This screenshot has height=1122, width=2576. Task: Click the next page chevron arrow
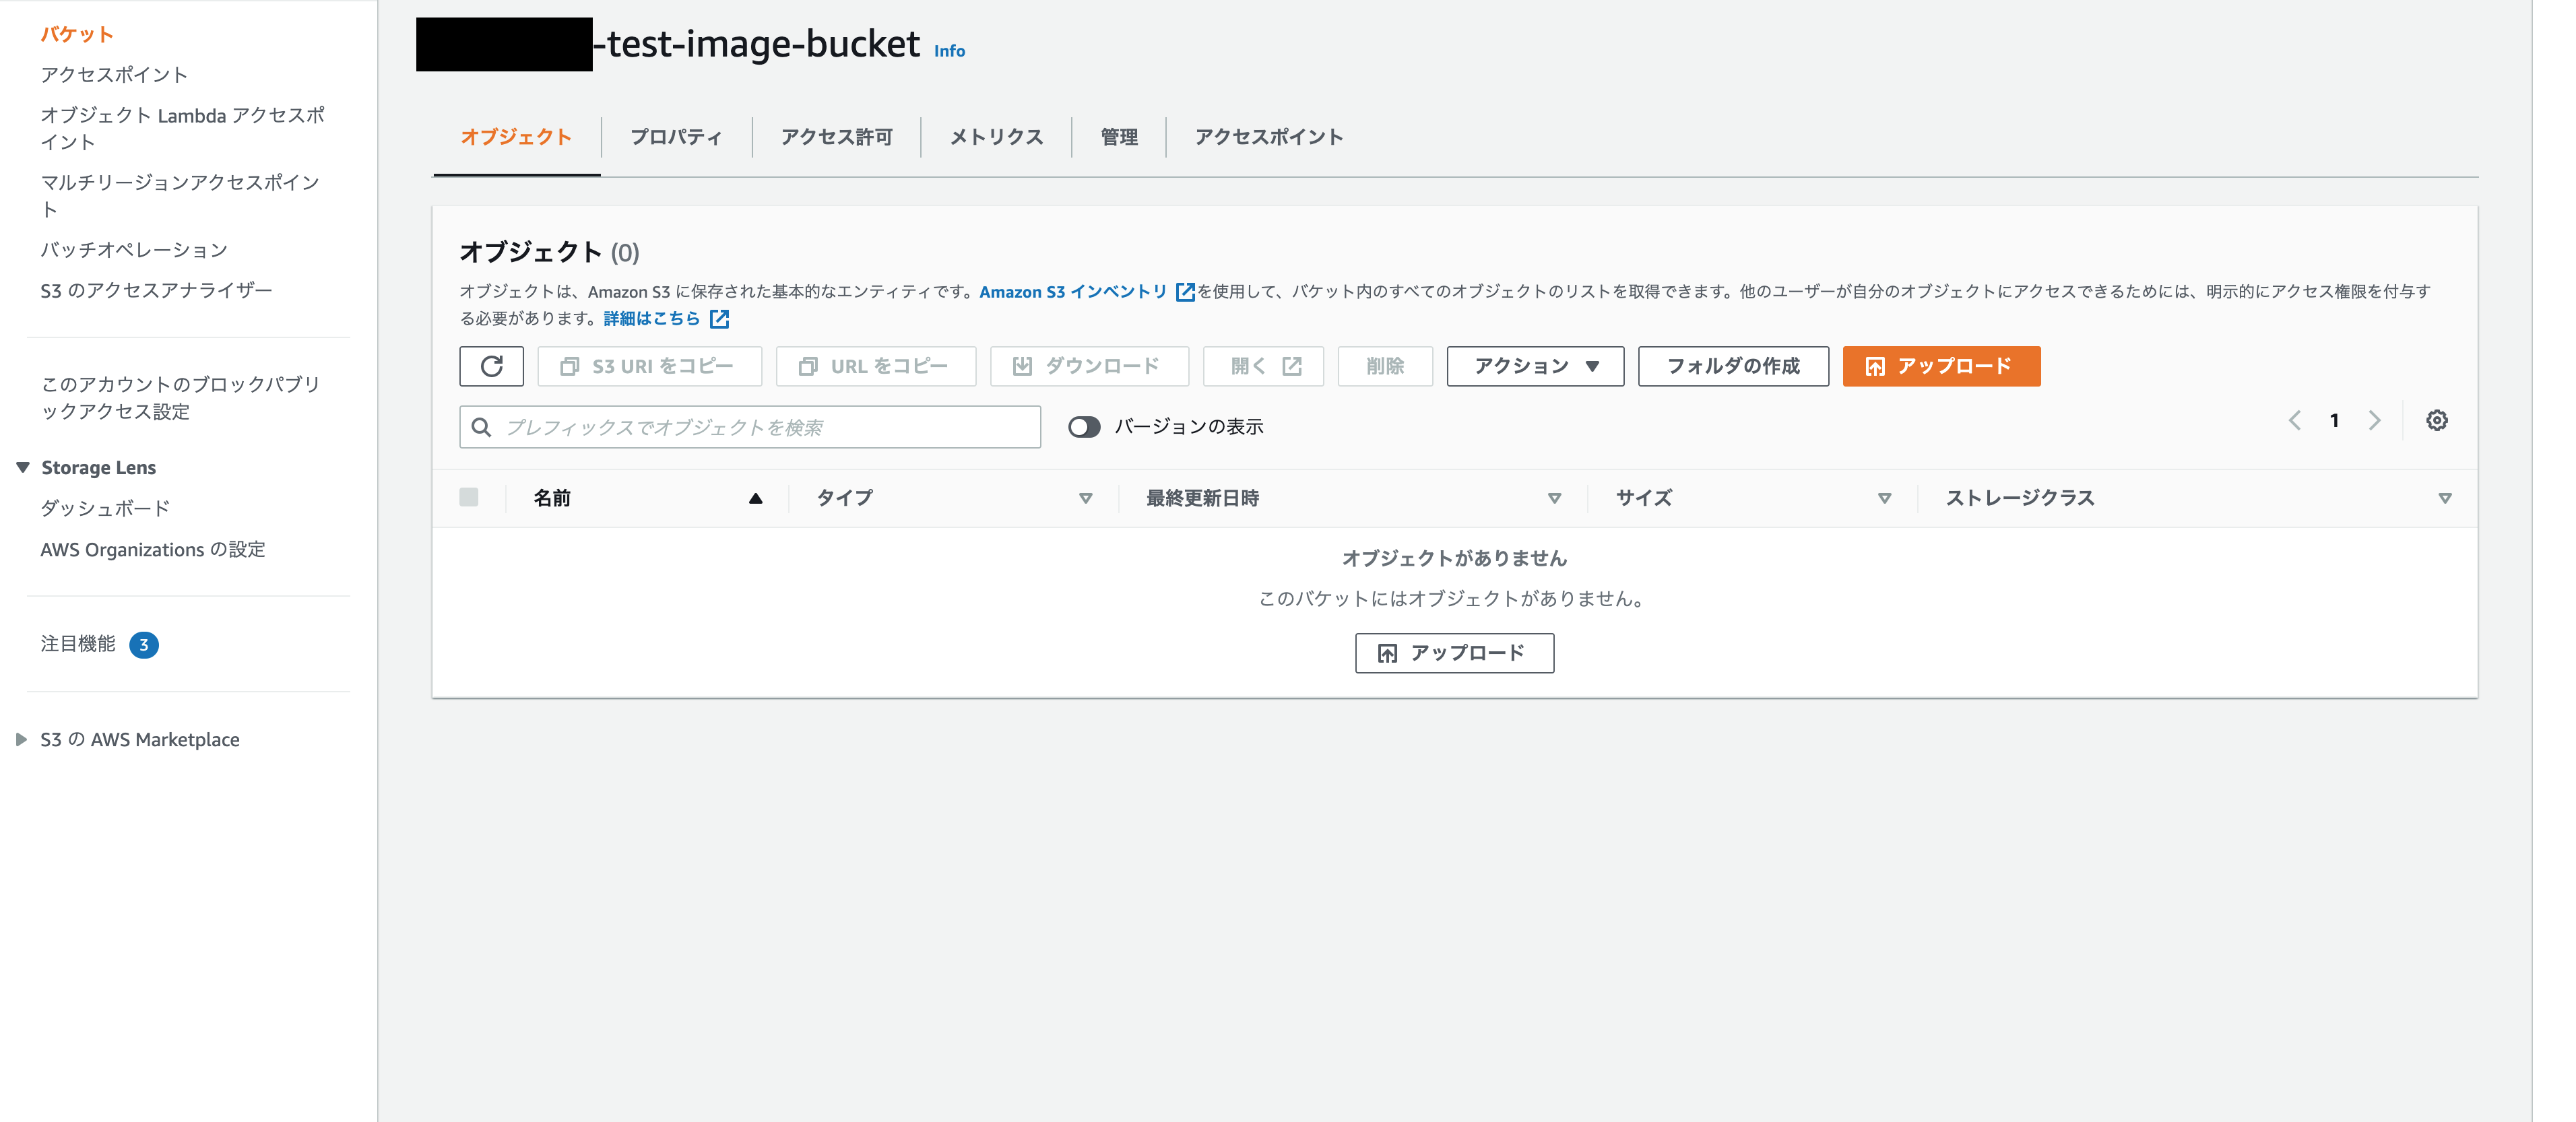click(x=2375, y=420)
